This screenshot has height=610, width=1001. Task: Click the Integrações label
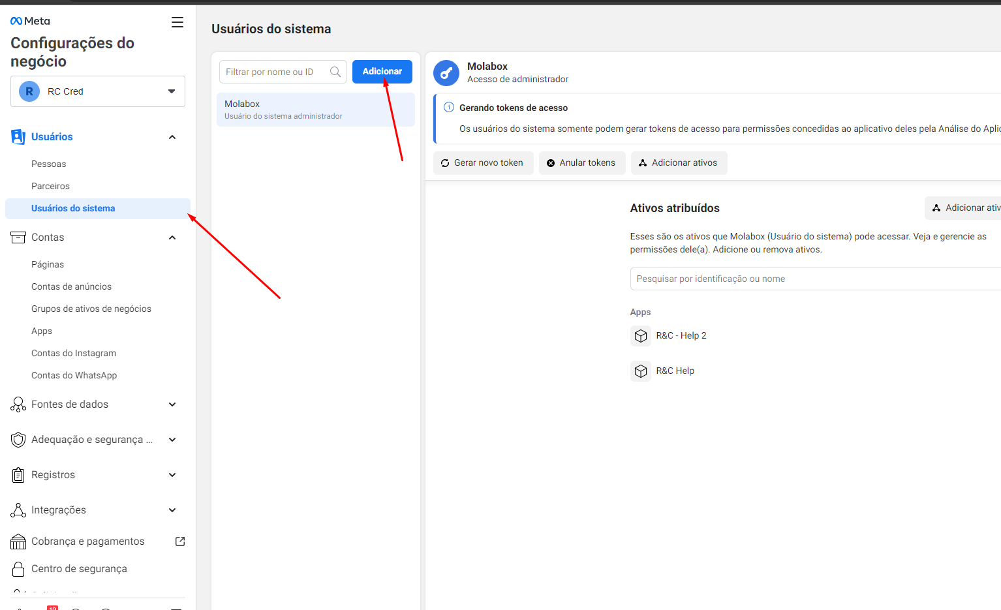tap(59, 510)
